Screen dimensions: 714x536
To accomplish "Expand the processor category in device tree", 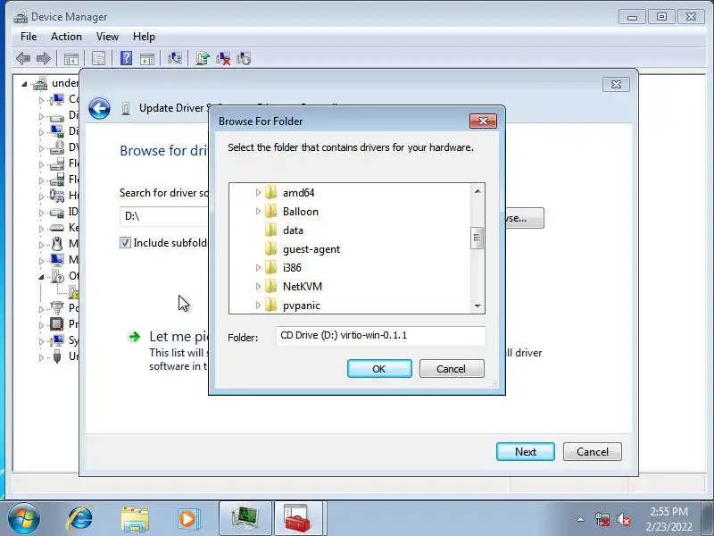I will pyautogui.click(x=41, y=324).
